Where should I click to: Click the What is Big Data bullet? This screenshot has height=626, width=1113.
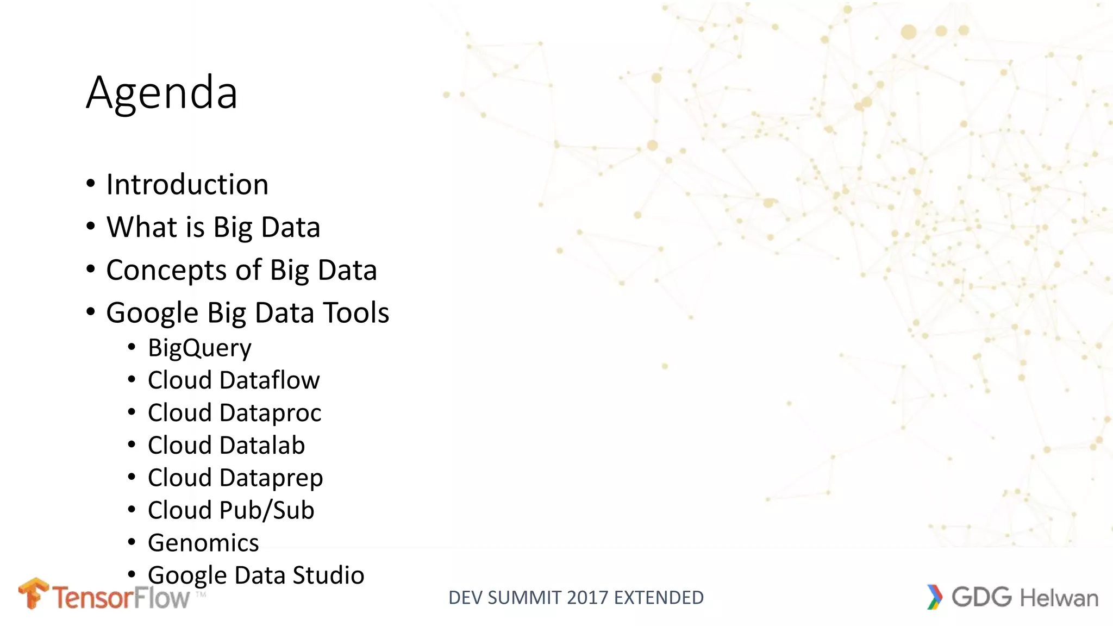(213, 227)
